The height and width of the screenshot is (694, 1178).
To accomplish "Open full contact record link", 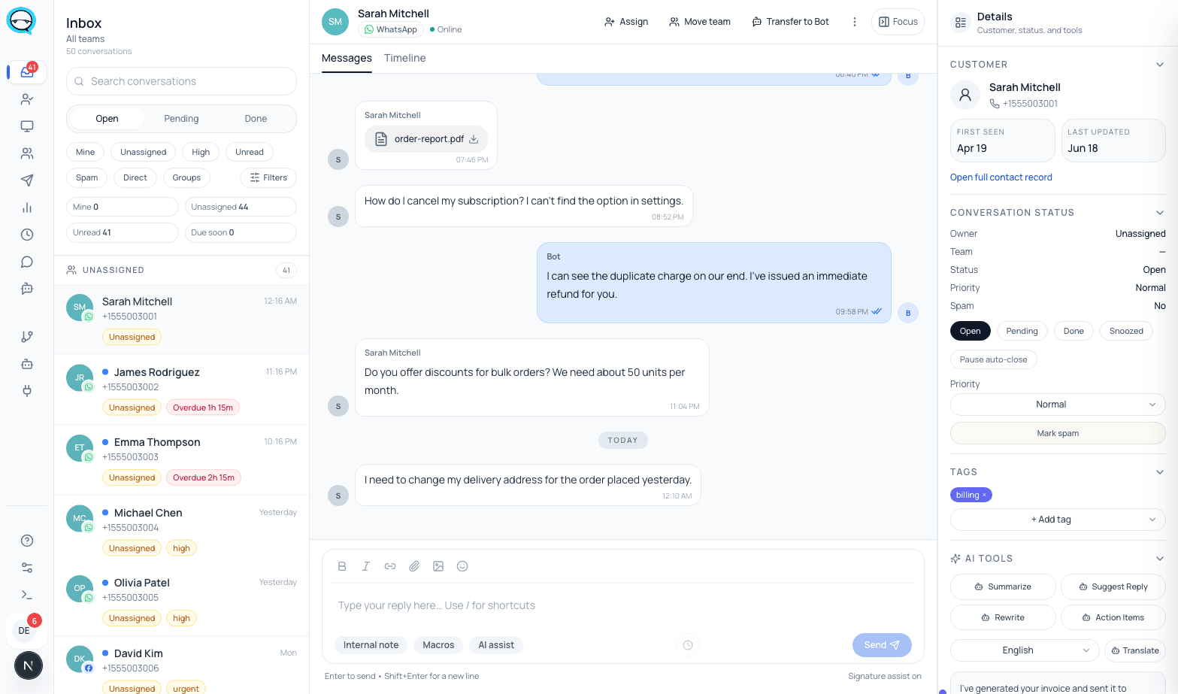I will click(1001, 177).
